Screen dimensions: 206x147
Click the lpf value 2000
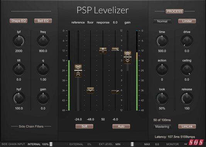point(19,51)
